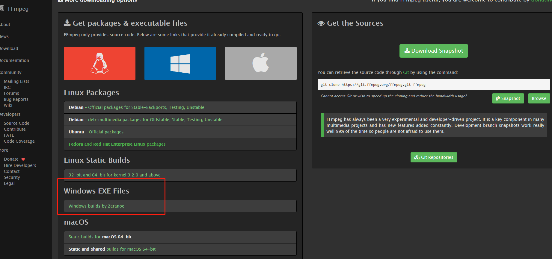
Task: Go to News in the sidebar
Action: pos(4,36)
